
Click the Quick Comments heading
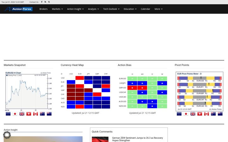(102, 132)
